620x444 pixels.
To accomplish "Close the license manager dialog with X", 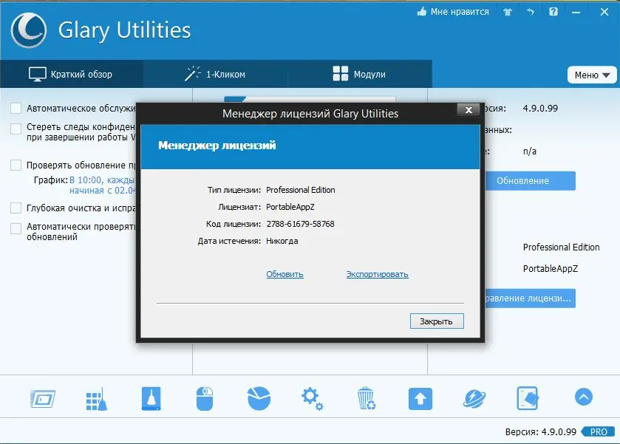I will pyautogui.click(x=469, y=110).
